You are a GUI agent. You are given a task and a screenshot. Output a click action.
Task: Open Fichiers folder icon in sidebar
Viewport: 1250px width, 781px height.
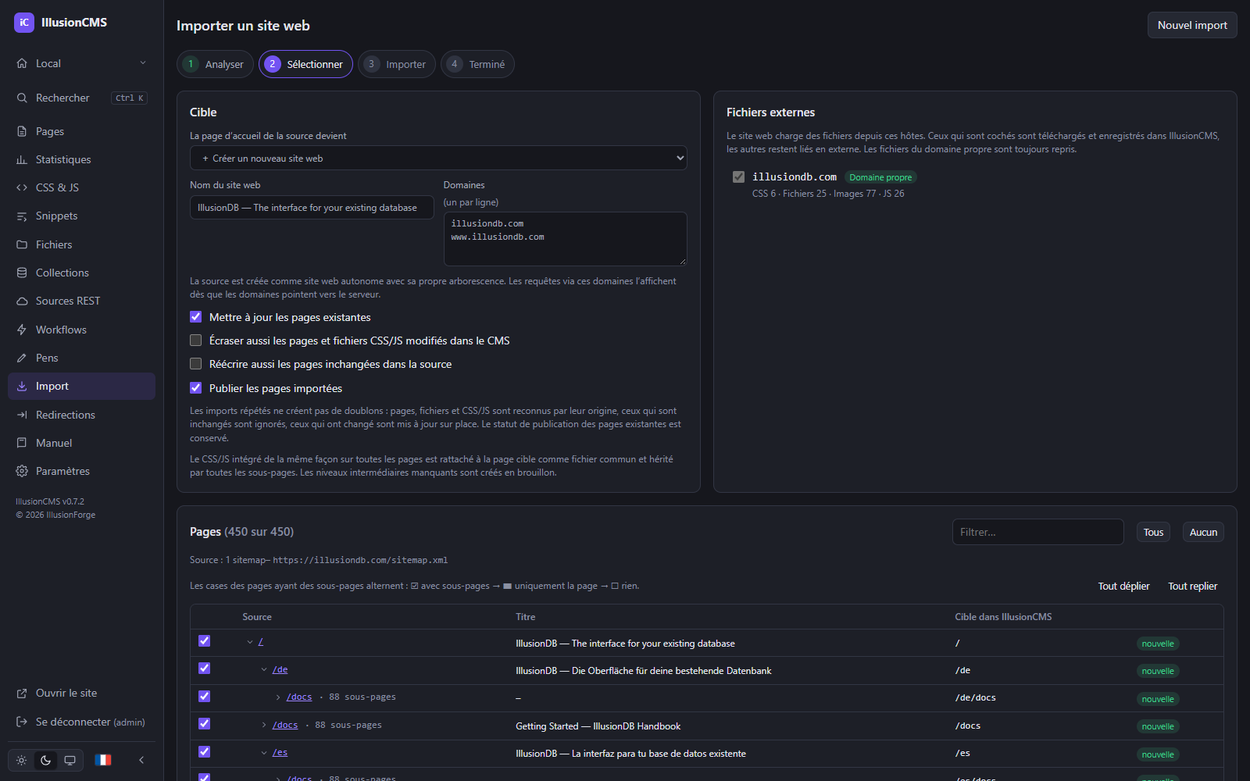pos(22,244)
